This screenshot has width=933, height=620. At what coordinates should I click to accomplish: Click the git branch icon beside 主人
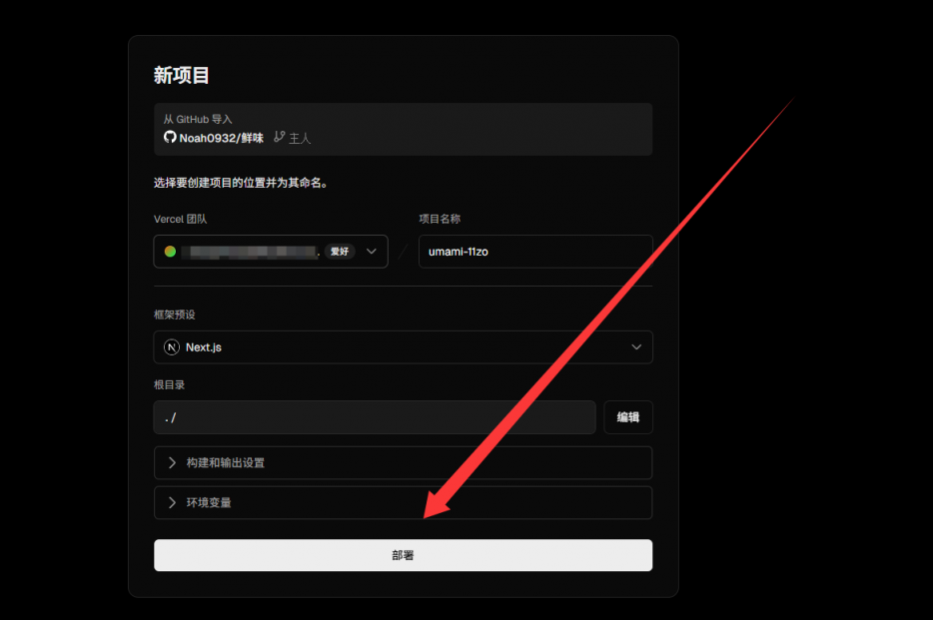(x=279, y=138)
